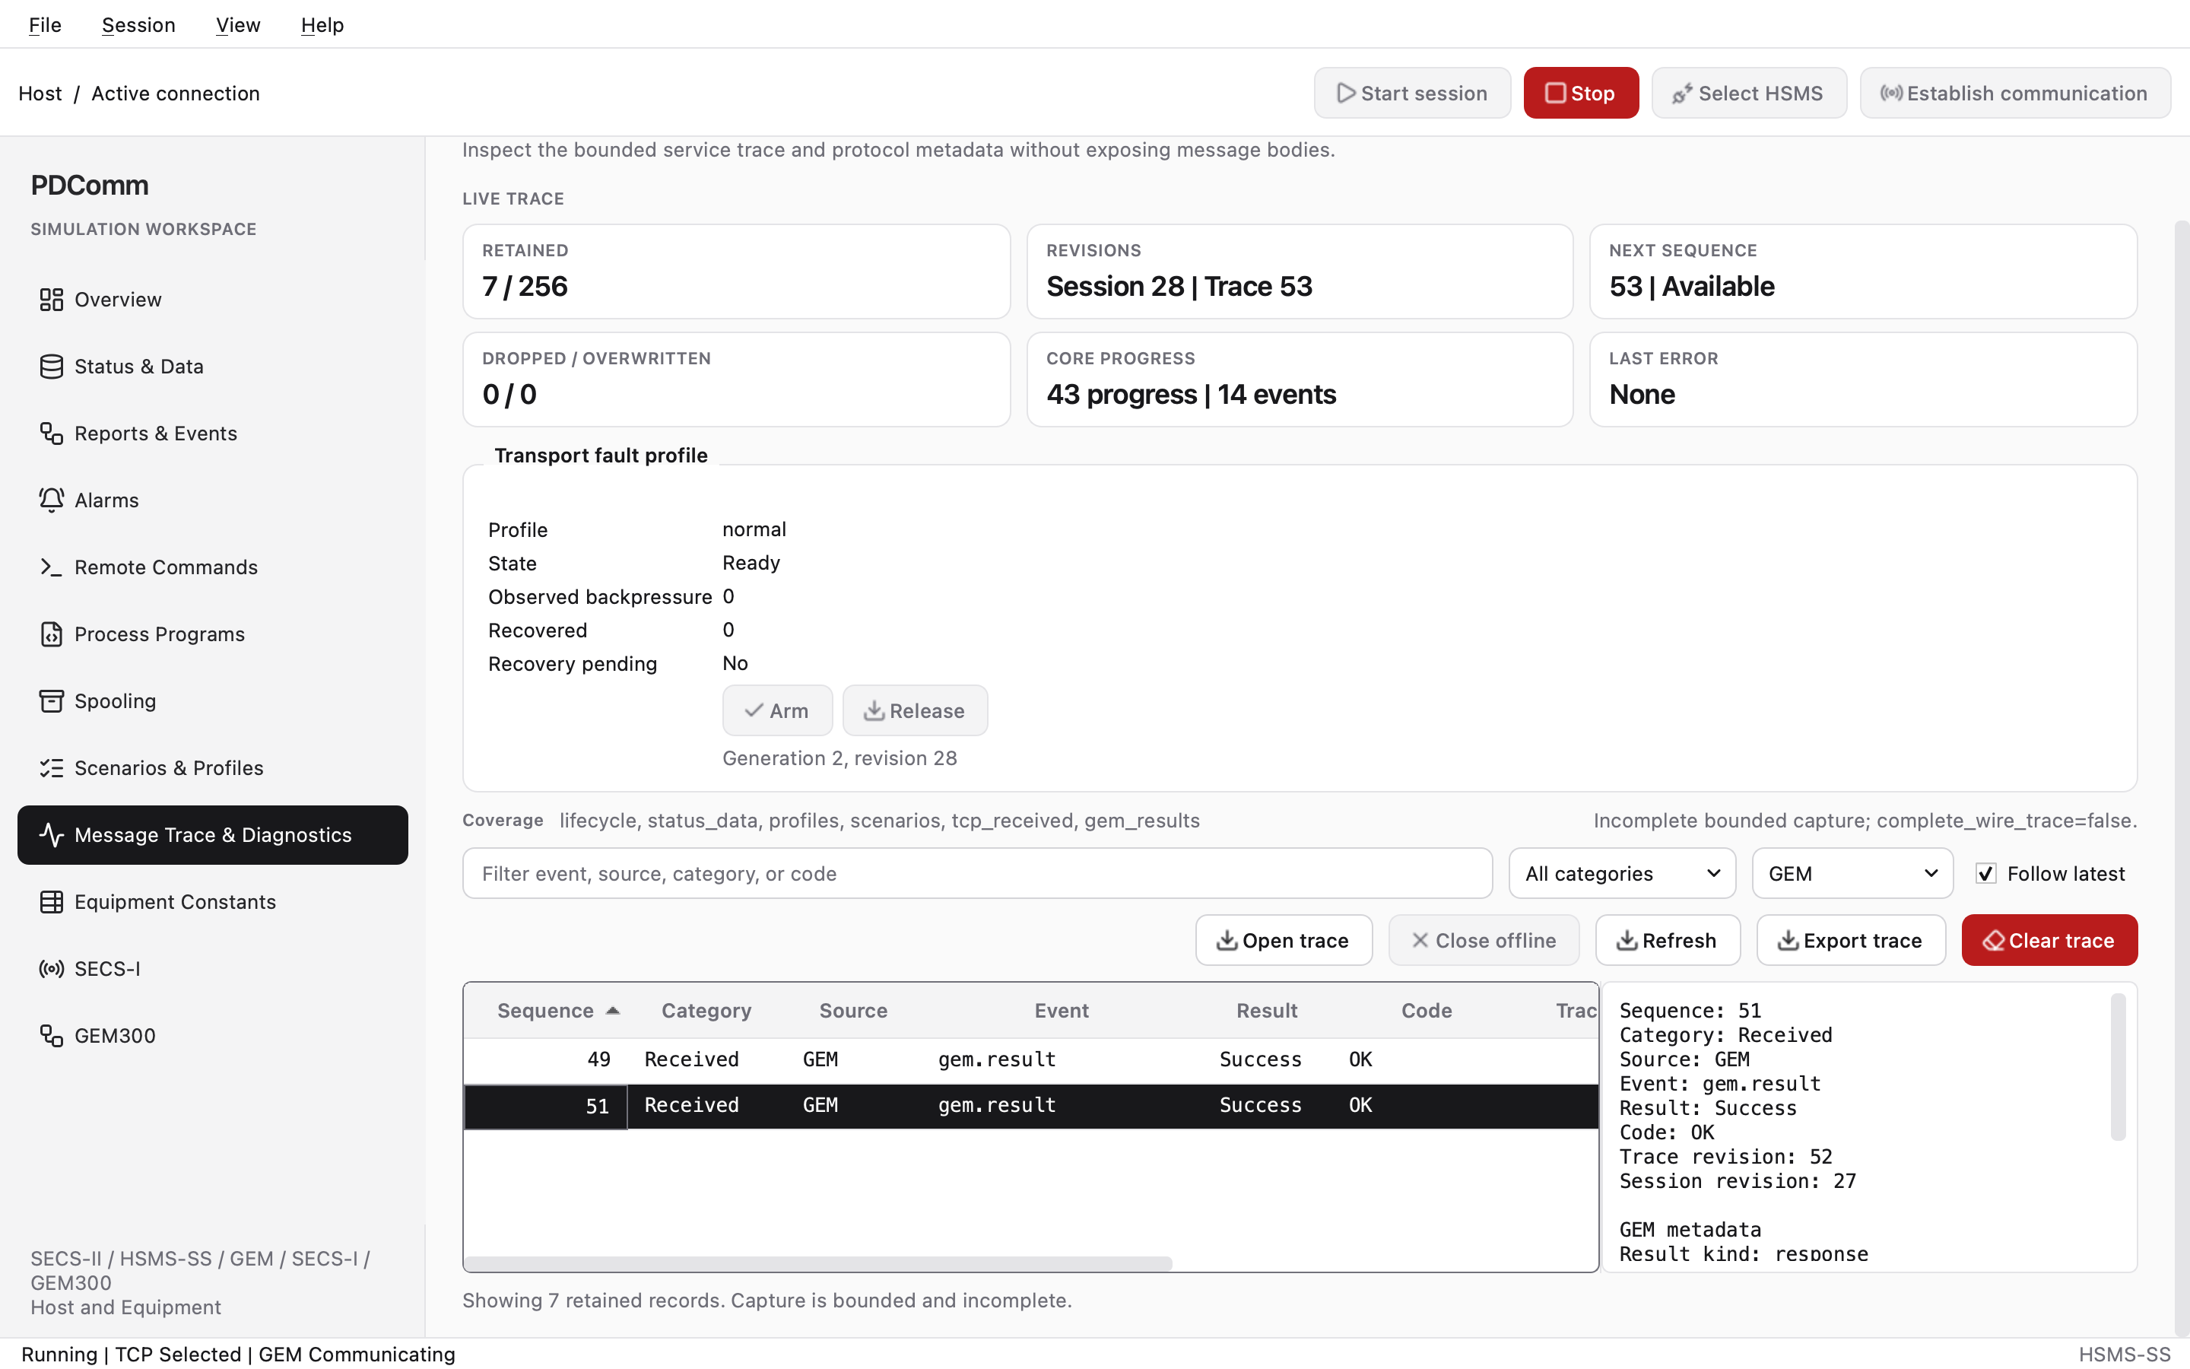
Task: Toggle the Follow latest checkbox
Action: coord(1985,874)
